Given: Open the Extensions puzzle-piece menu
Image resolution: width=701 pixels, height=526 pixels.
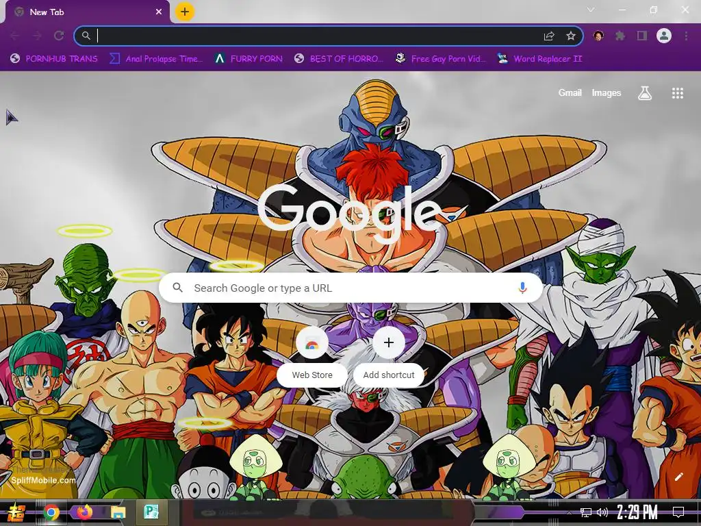Looking at the screenshot, I should [620, 36].
